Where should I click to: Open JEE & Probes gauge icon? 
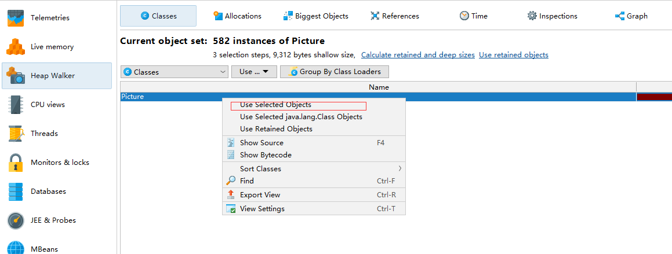coord(16,220)
